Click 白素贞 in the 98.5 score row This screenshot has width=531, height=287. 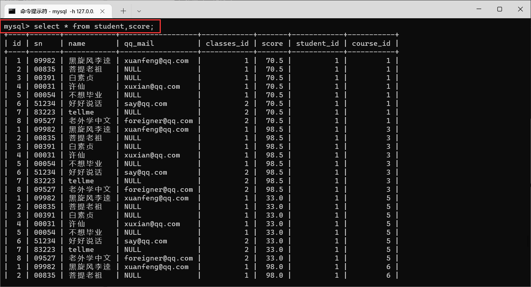tap(81, 146)
